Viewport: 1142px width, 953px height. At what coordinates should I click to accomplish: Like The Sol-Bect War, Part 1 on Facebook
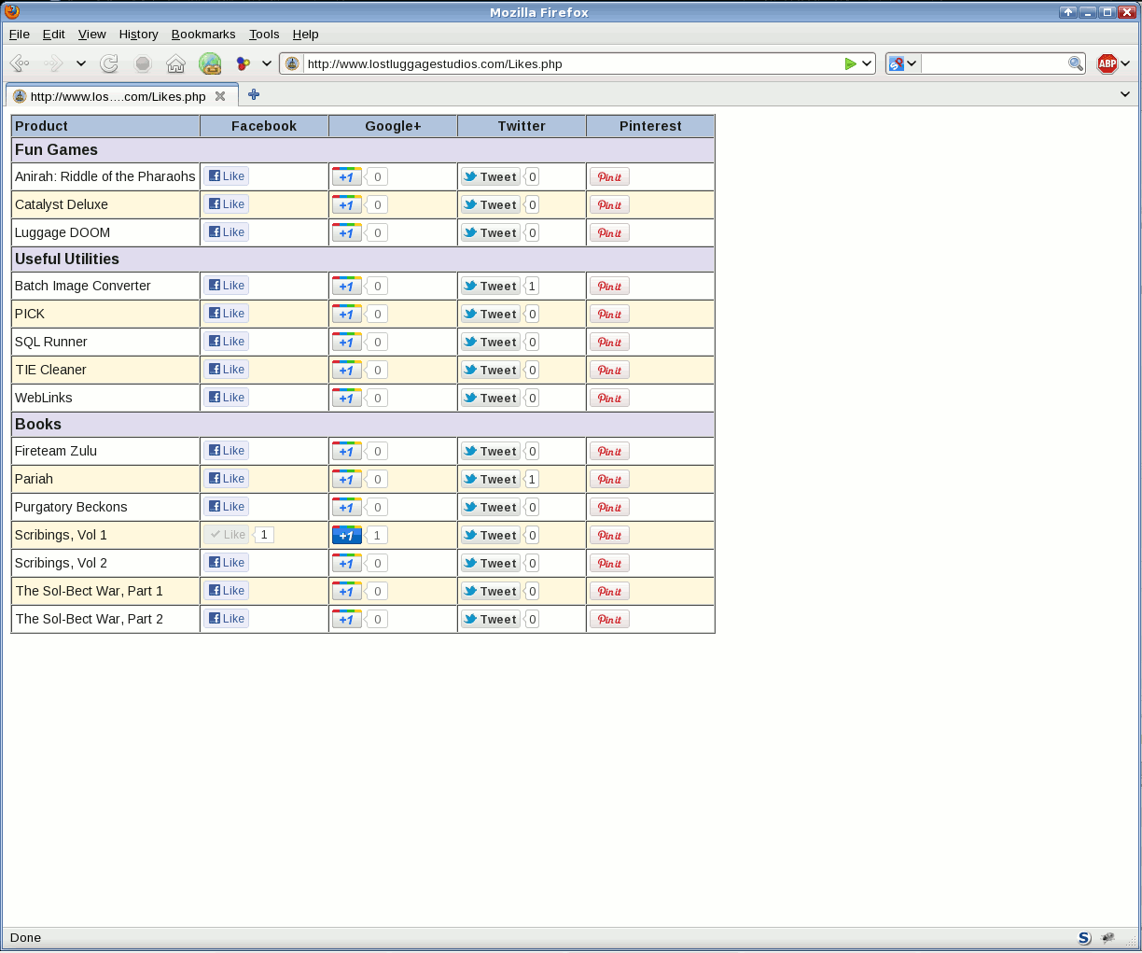point(227,591)
